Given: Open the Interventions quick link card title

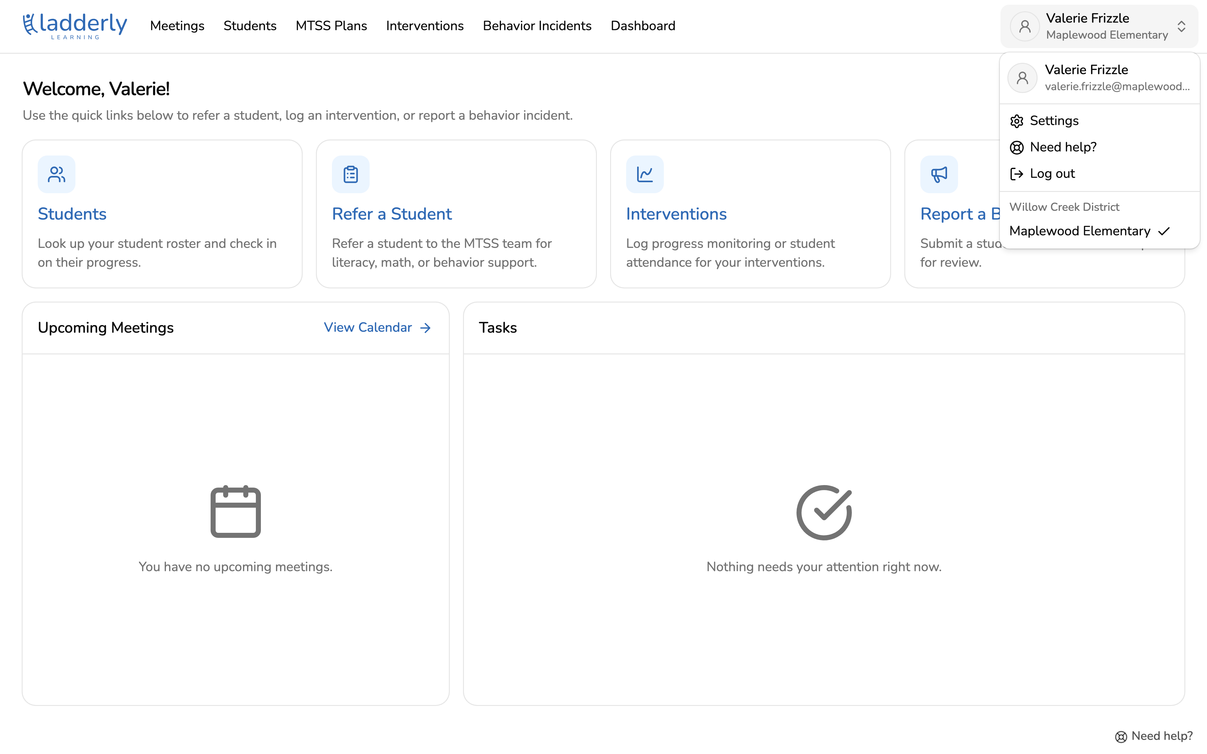Looking at the screenshot, I should pyautogui.click(x=676, y=214).
